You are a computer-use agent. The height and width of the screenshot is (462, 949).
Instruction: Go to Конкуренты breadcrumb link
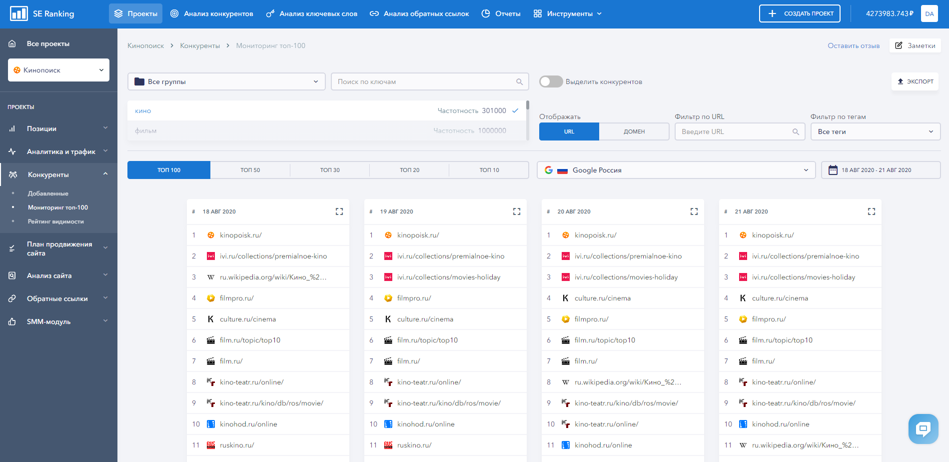point(200,45)
